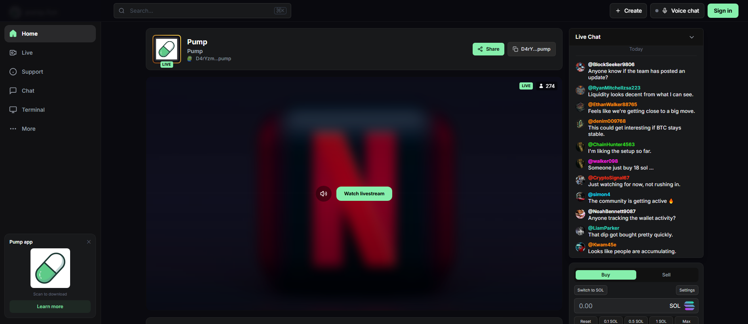The image size is (748, 324).
Task: Open @Kwam45e username link
Action: (x=602, y=245)
